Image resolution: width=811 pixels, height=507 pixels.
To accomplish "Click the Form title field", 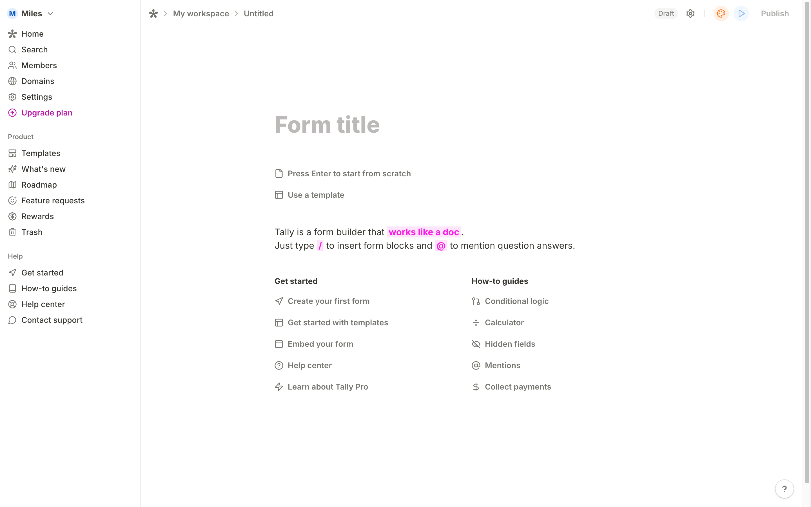I will pos(327,124).
